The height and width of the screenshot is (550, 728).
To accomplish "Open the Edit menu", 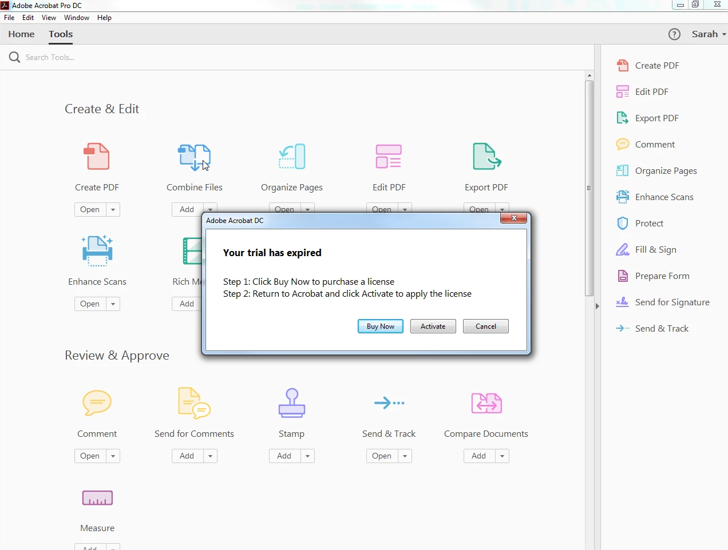I will pos(28,18).
